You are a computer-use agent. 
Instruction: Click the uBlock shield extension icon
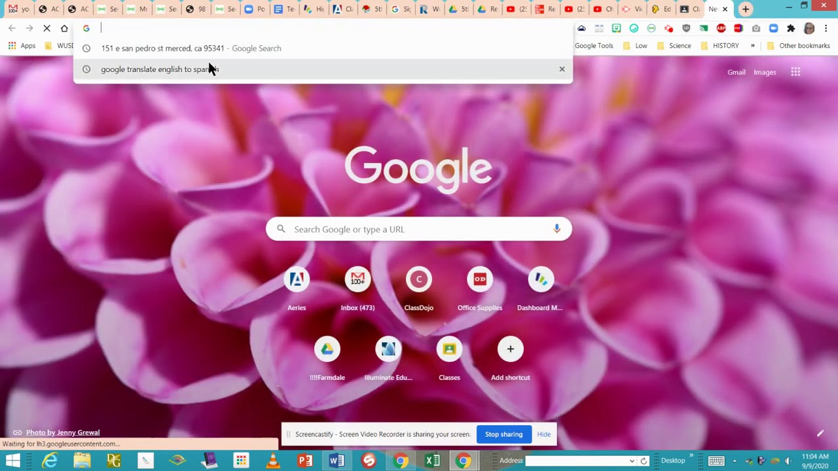686,28
